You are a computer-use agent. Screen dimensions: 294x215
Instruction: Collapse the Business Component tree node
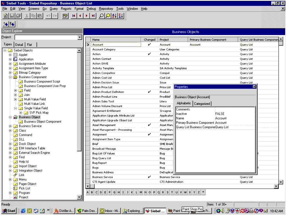point(10,77)
